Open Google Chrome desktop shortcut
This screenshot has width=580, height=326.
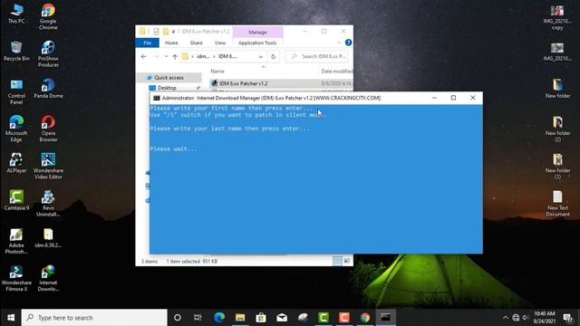48,16
